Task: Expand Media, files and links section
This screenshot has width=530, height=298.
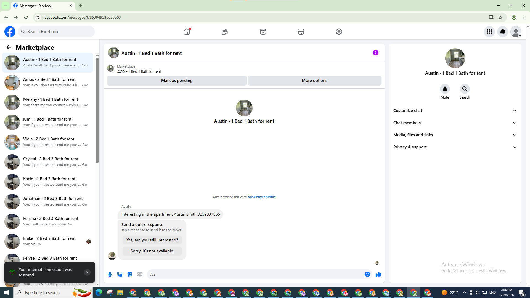Action: (455, 135)
